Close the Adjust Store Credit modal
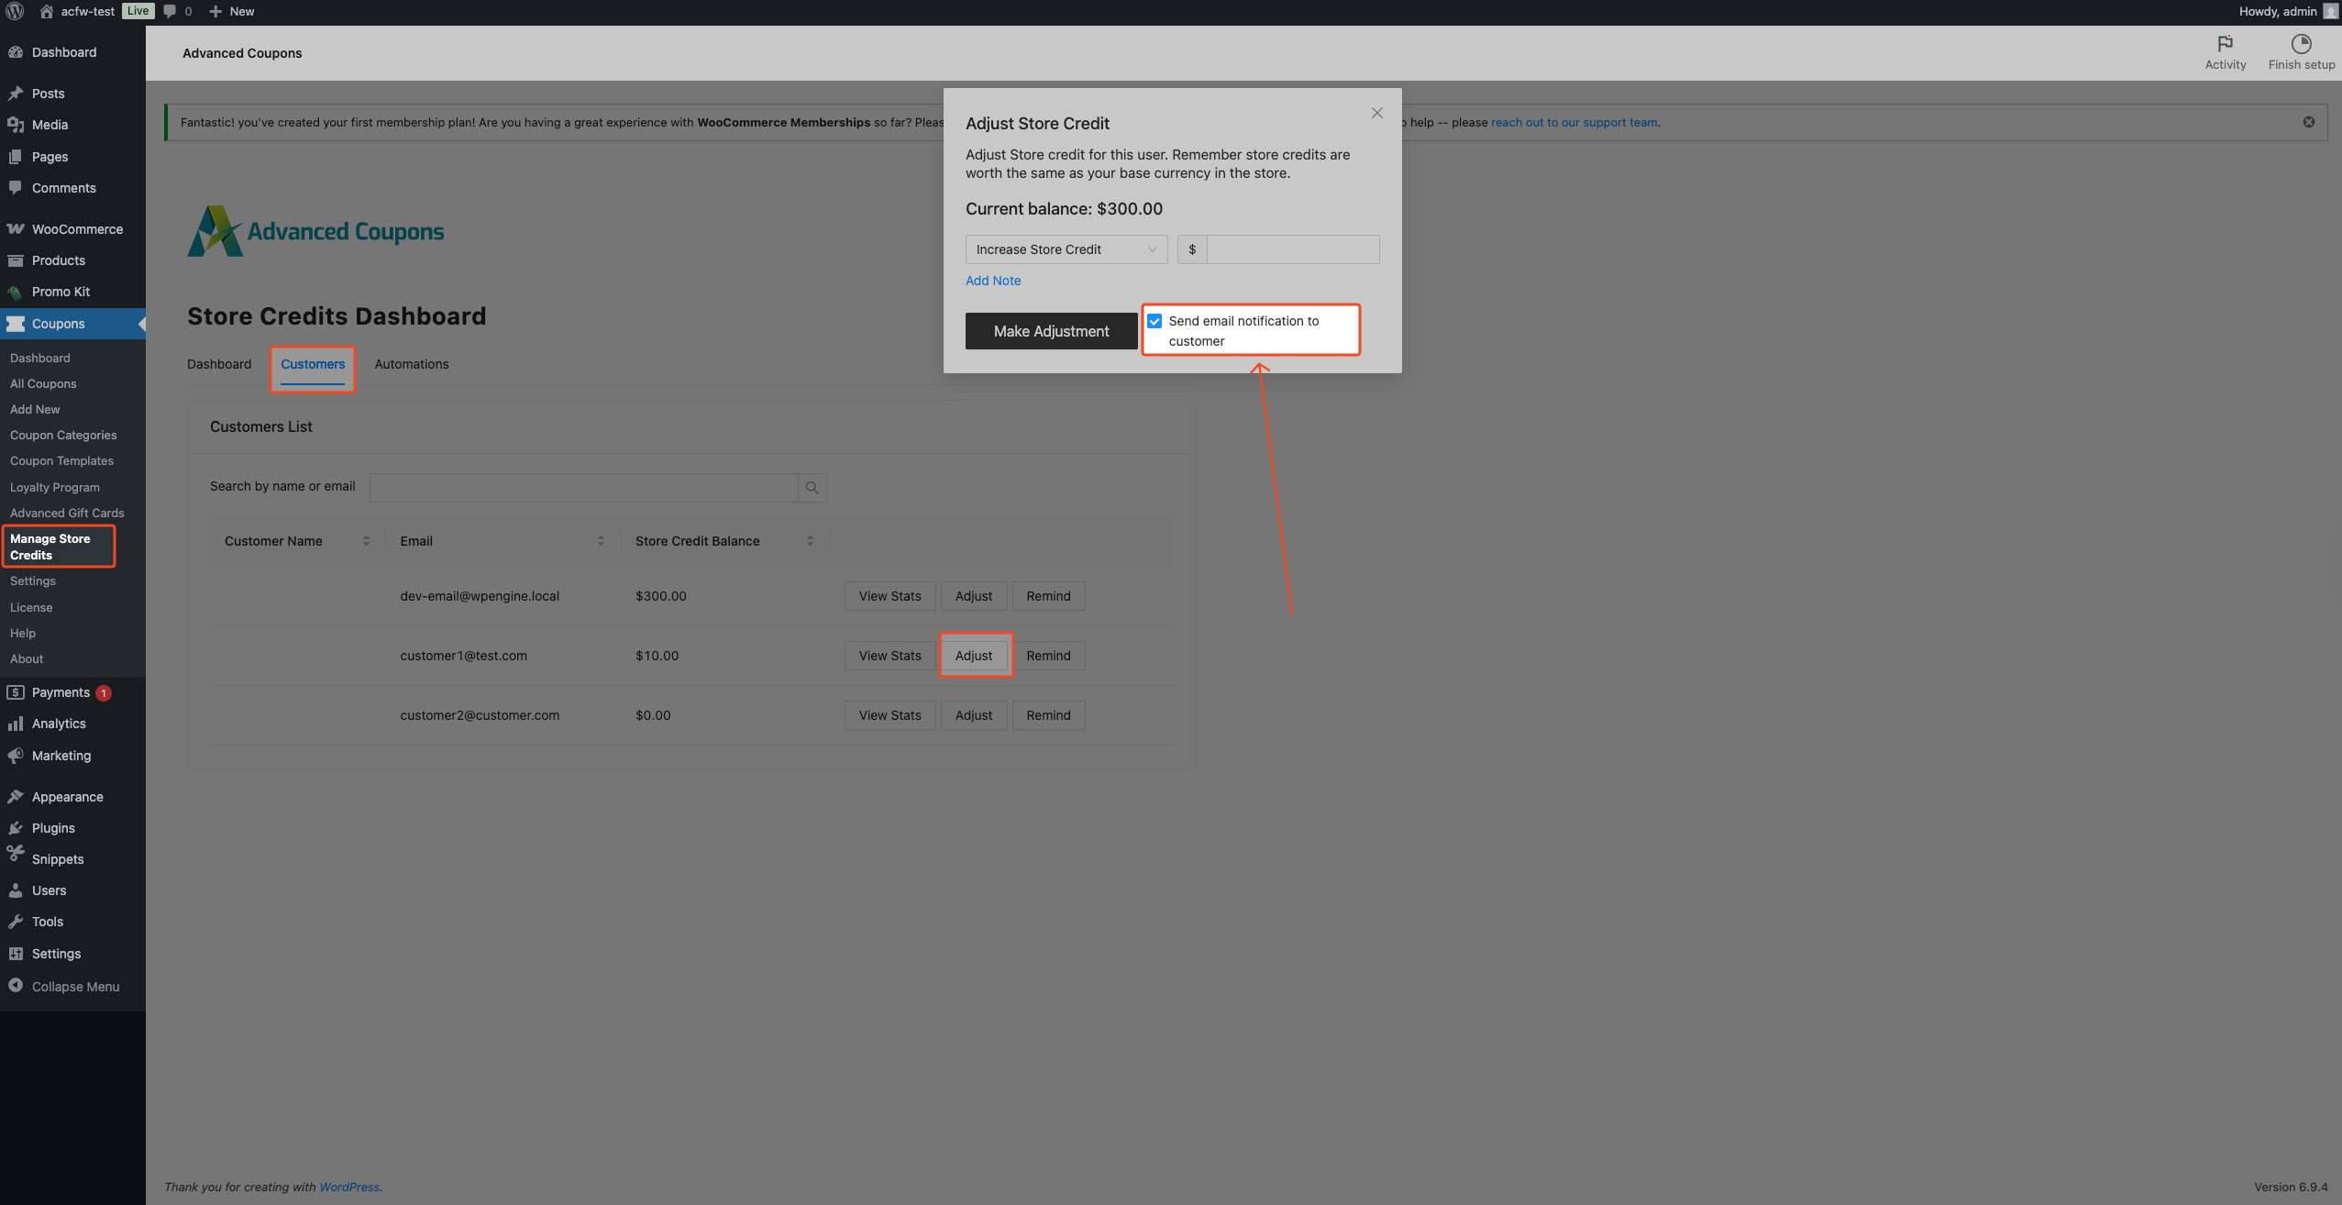Screen dimensions: 2342x1205 [x=1376, y=113]
